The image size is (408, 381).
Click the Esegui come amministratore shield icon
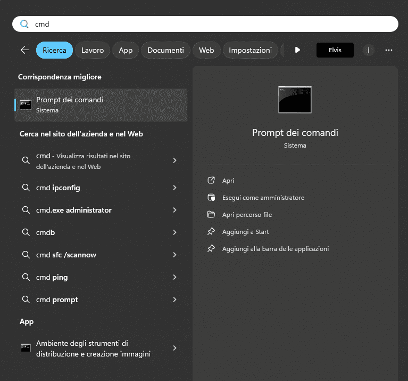click(211, 198)
